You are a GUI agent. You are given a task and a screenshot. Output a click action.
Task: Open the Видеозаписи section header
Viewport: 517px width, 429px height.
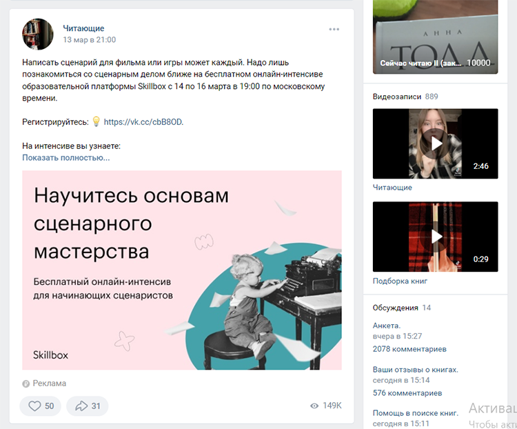(397, 97)
